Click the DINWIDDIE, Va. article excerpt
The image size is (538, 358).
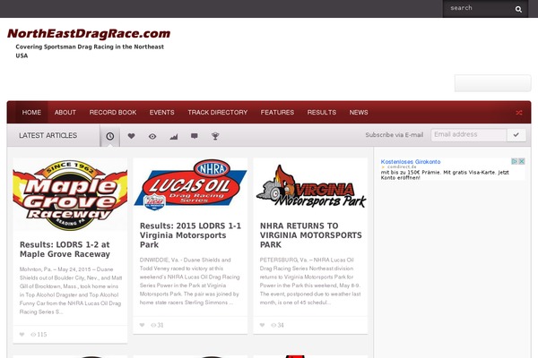(x=190, y=281)
